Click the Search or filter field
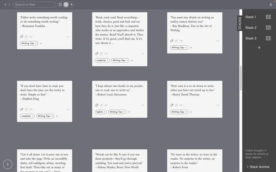Screen dimensions: 276x172 [34, 4]
